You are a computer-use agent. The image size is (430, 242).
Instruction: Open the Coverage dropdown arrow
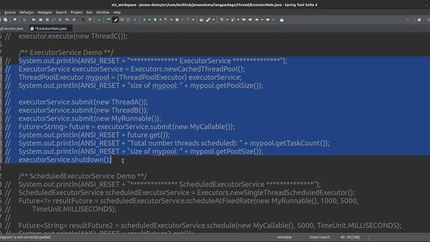pos(171,19)
